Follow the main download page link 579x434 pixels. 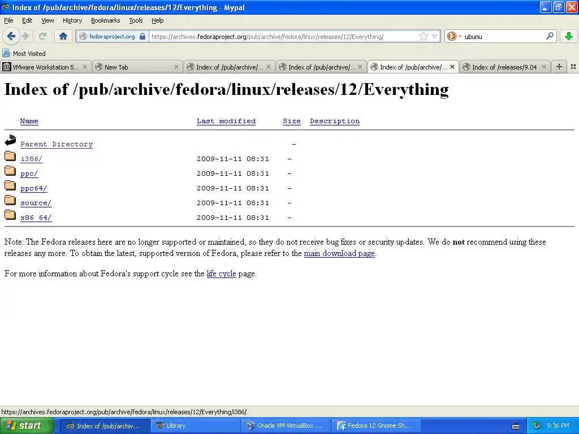339,254
